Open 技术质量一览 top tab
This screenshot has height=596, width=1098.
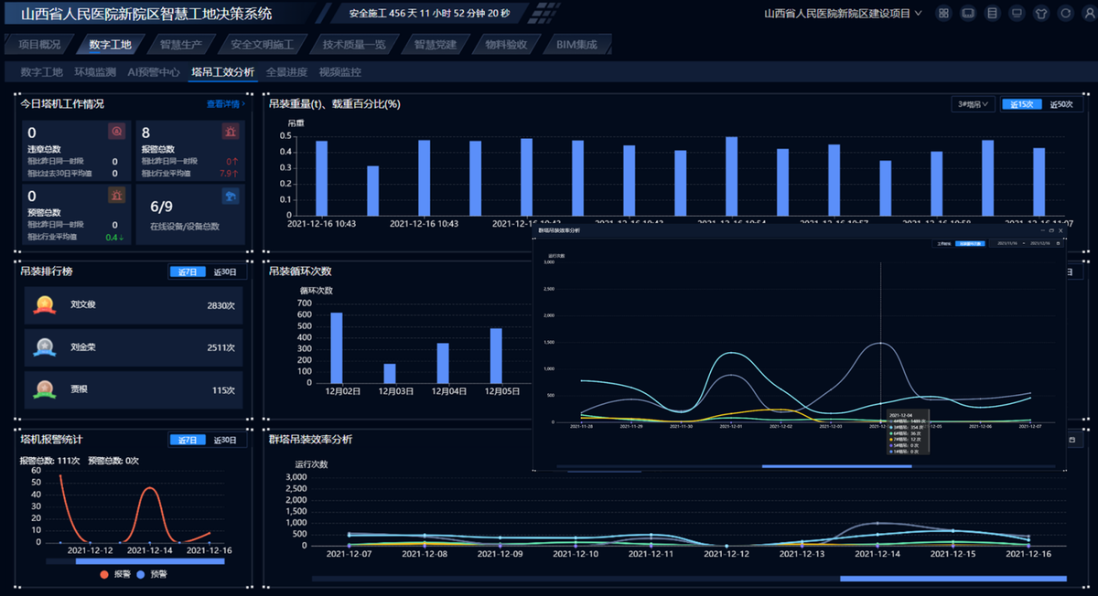(354, 45)
